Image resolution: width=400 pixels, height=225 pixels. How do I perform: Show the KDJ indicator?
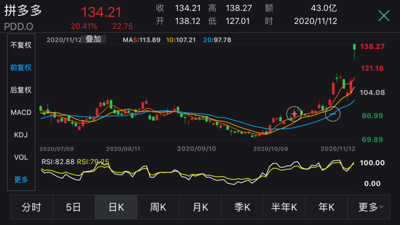click(x=21, y=135)
